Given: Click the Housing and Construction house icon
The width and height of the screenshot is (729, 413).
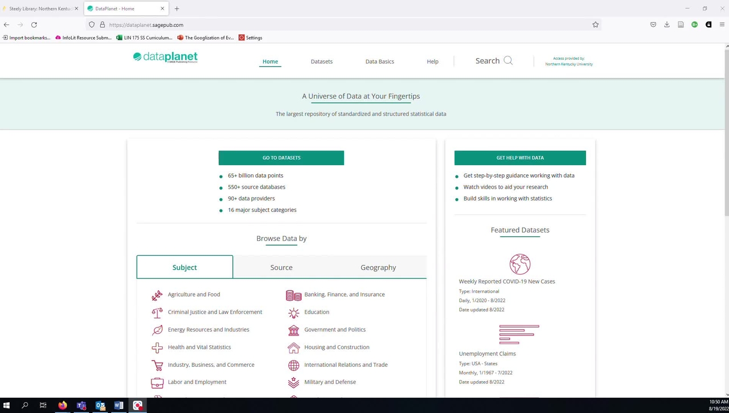Looking at the screenshot, I should (x=293, y=347).
